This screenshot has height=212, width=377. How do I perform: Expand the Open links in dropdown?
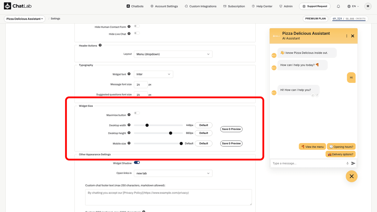pyautogui.click(x=173, y=173)
